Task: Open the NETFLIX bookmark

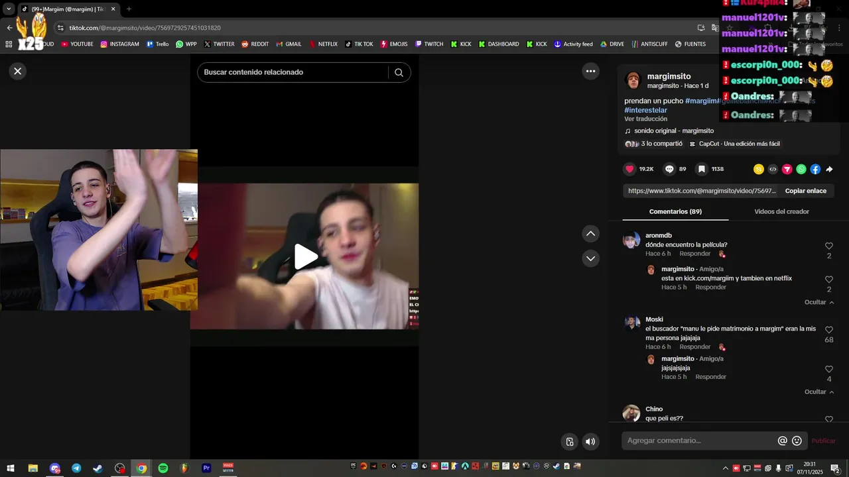Action: point(323,44)
